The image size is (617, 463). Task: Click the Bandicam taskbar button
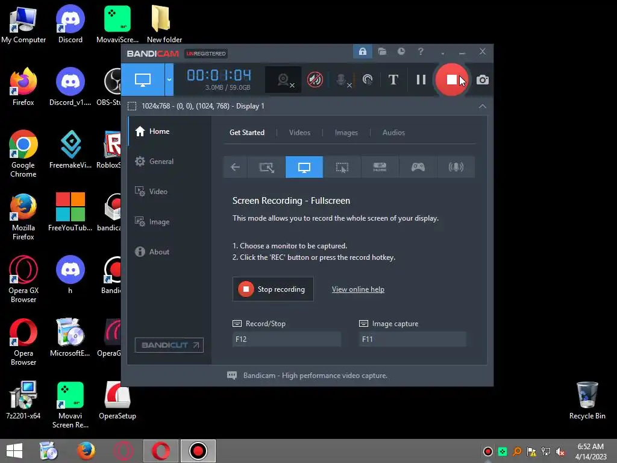[198, 451]
